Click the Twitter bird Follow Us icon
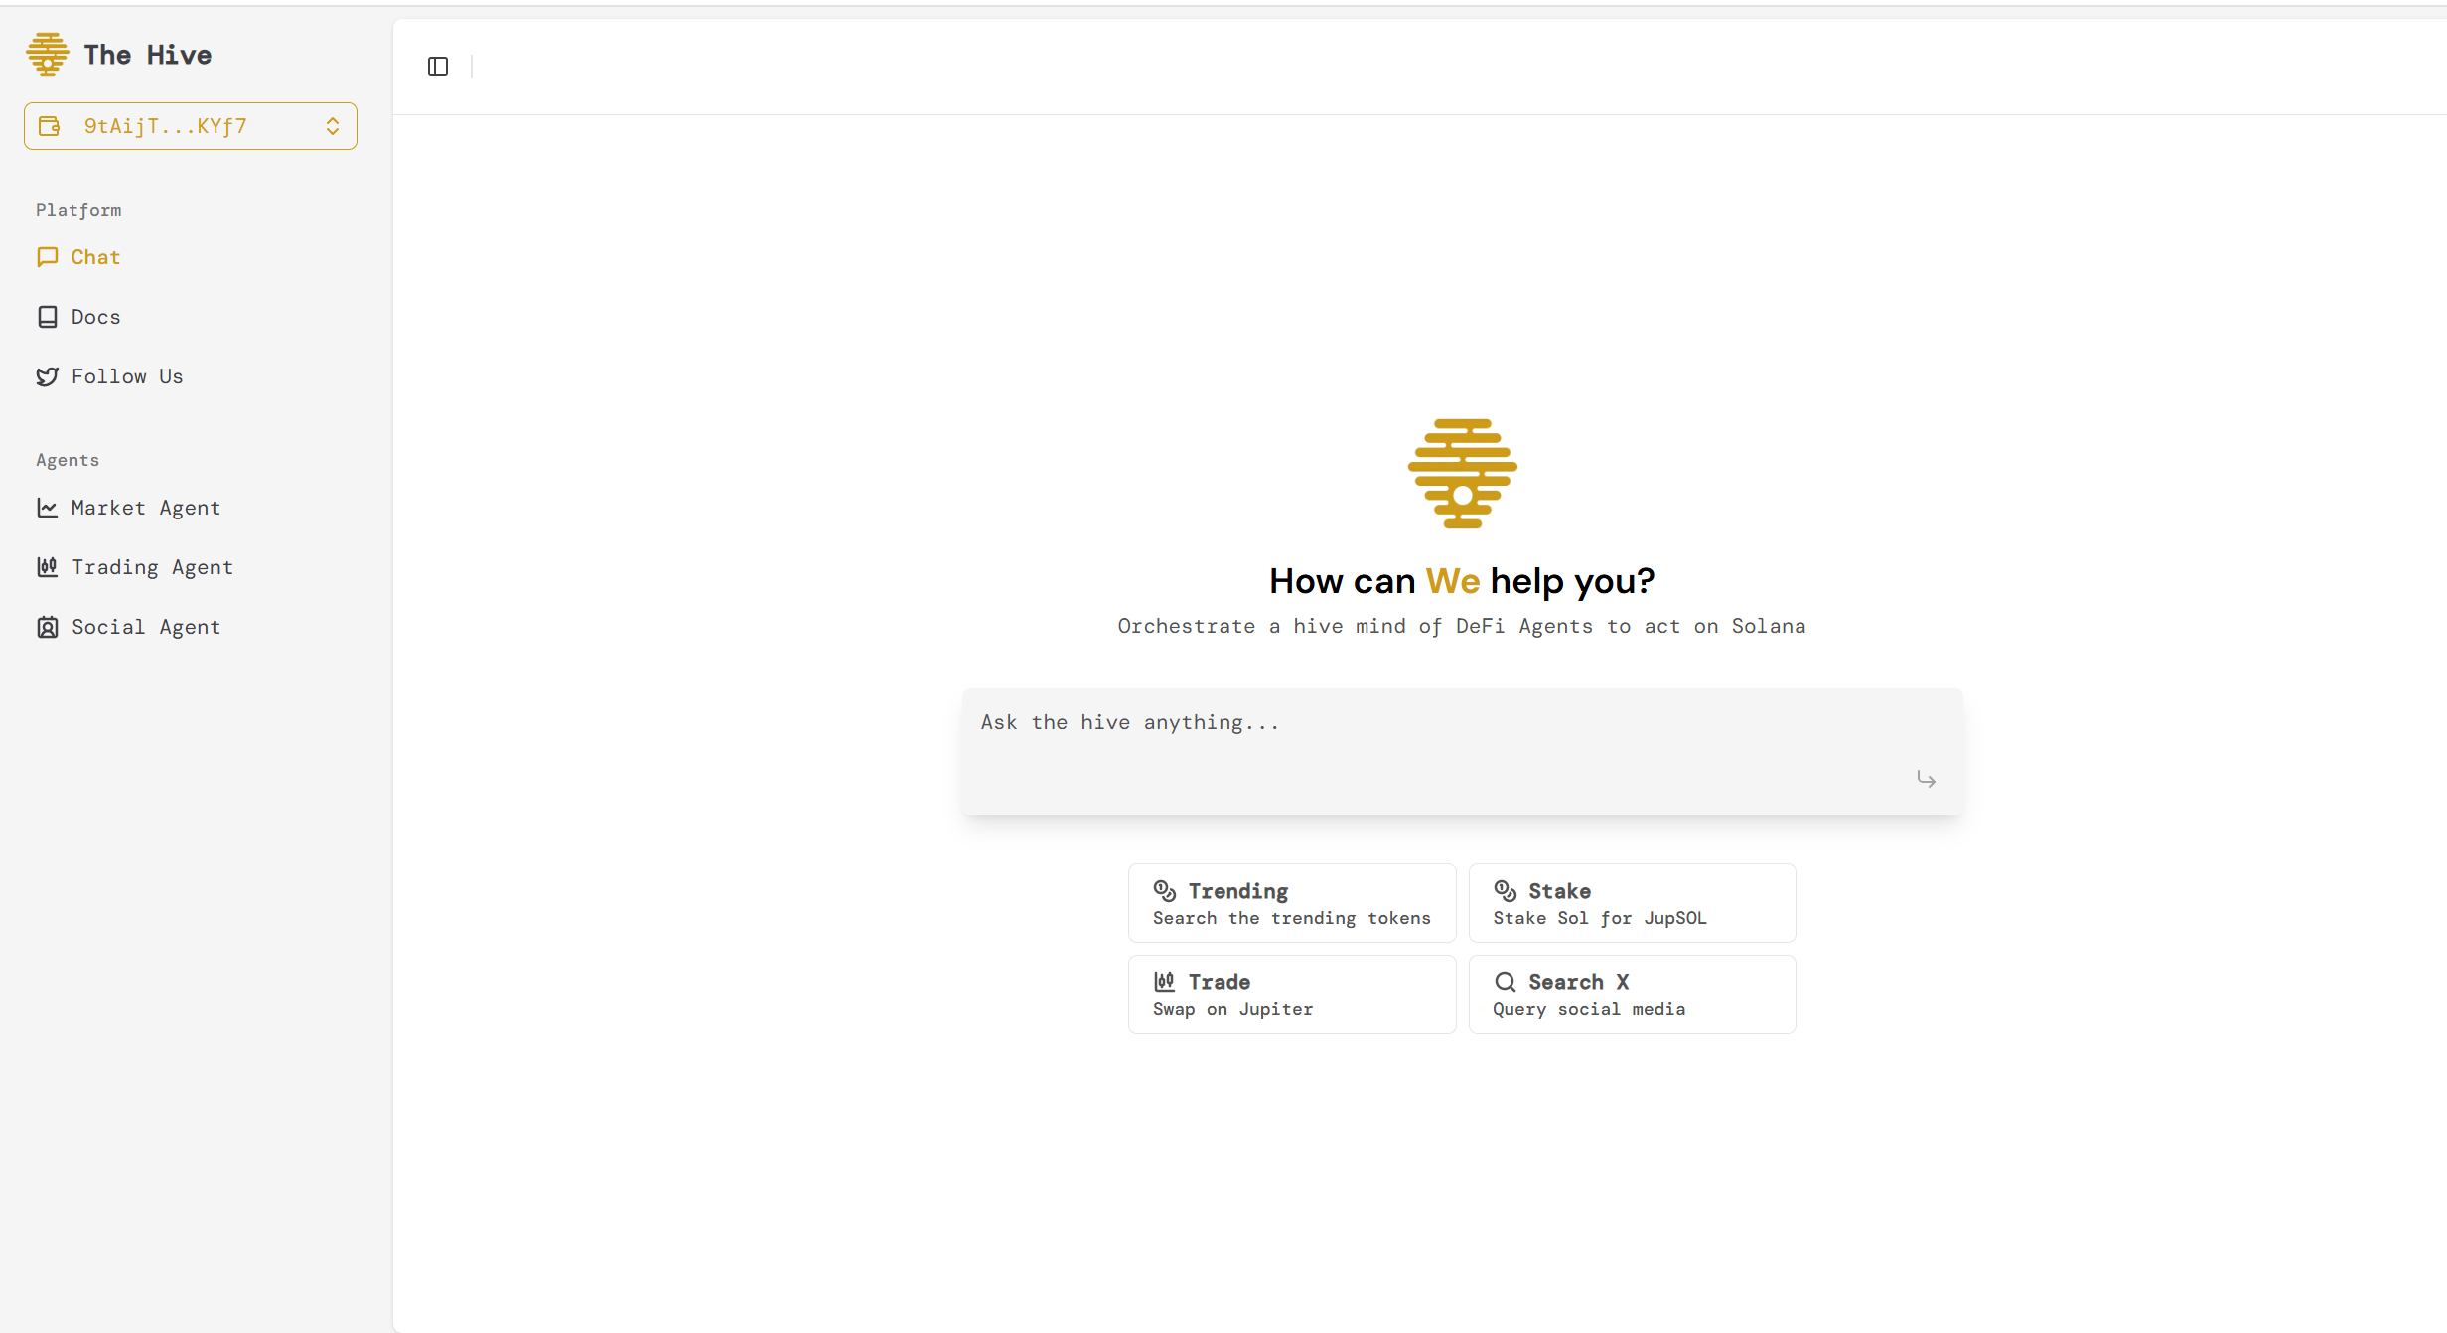2447x1333 pixels. click(x=47, y=376)
